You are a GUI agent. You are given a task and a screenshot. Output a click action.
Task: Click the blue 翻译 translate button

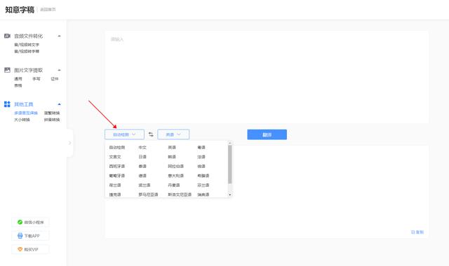click(267, 134)
